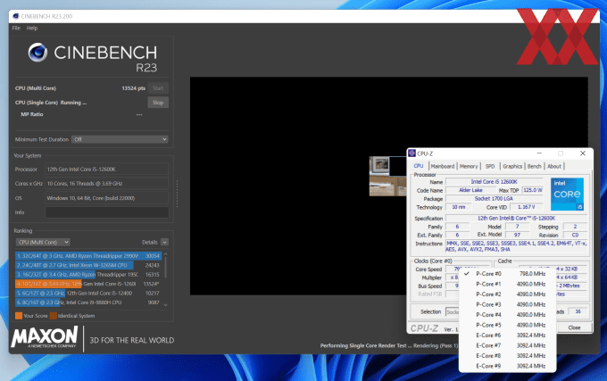
Task: Click the Cinebench title bar icon
Action: [x=16, y=16]
